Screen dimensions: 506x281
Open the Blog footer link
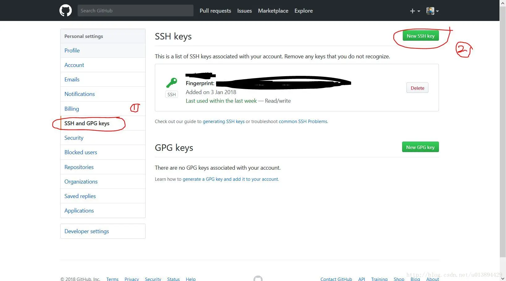pyautogui.click(x=415, y=279)
